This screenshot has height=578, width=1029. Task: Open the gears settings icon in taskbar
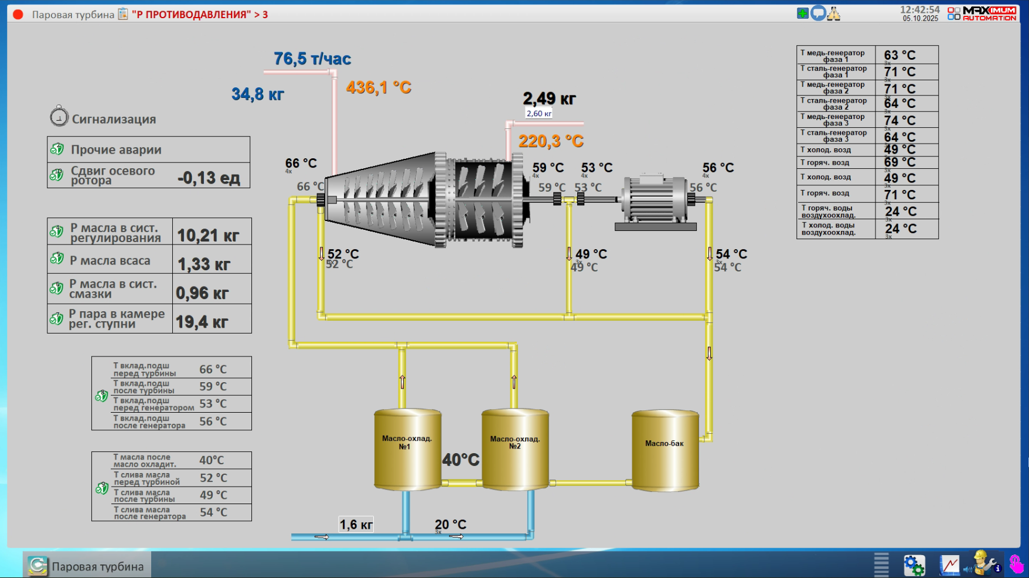click(914, 565)
